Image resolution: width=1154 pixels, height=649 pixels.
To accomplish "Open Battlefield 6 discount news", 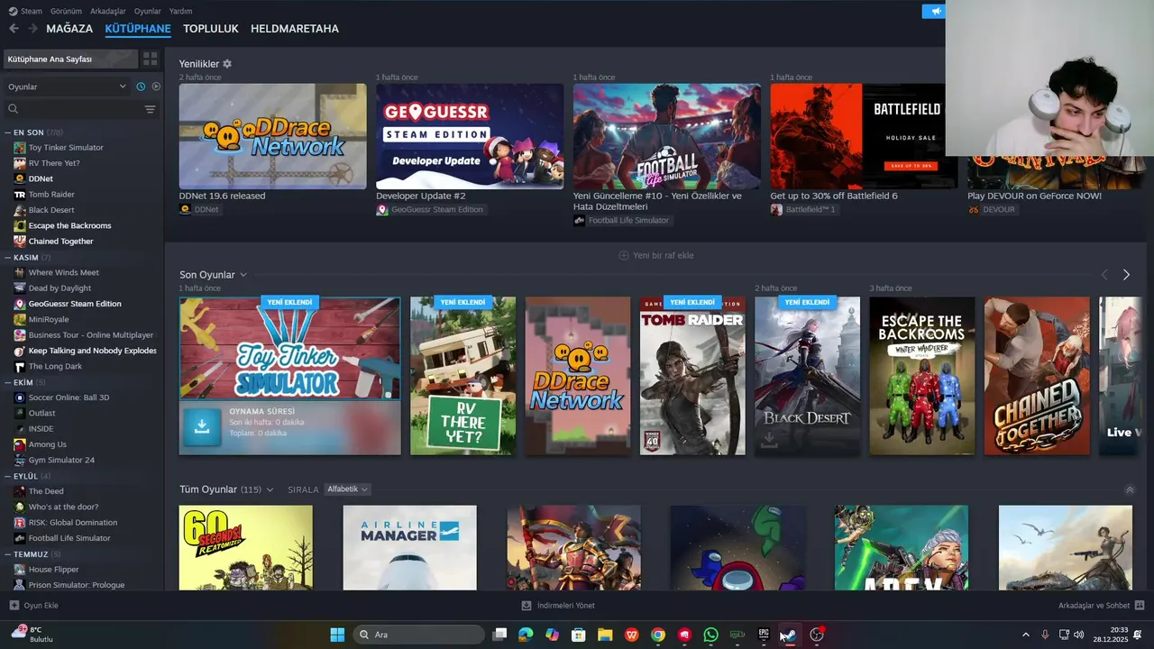I will point(857,136).
